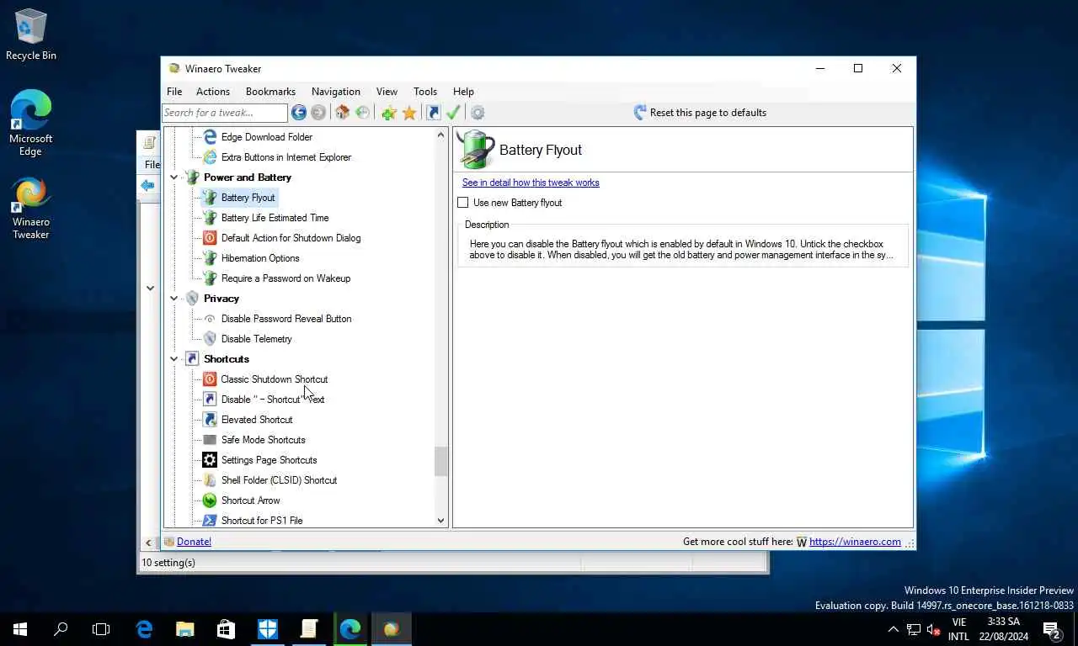
Task: Open Recycle Bin desktop icon
Action: point(31,34)
